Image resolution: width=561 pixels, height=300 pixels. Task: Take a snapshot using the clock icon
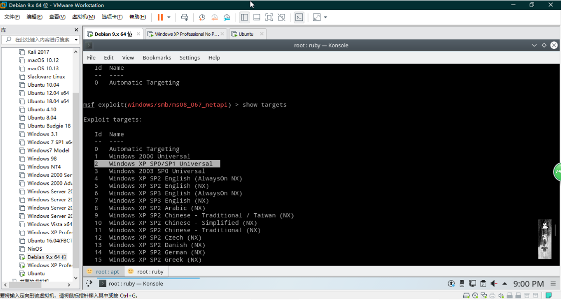[202, 17]
